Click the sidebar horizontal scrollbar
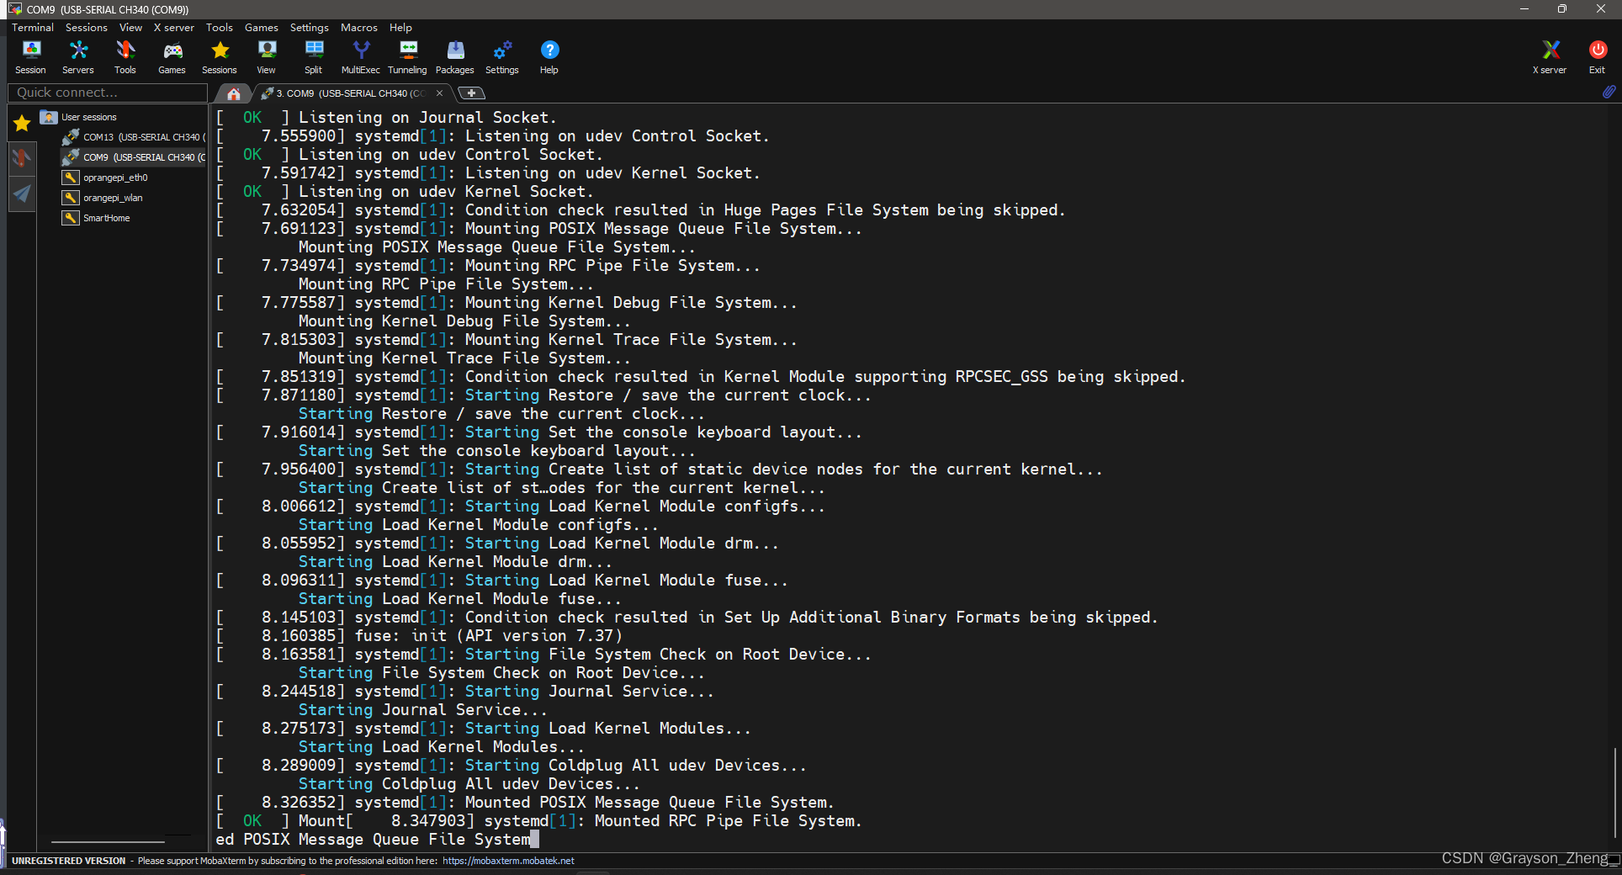 click(108, 841)
